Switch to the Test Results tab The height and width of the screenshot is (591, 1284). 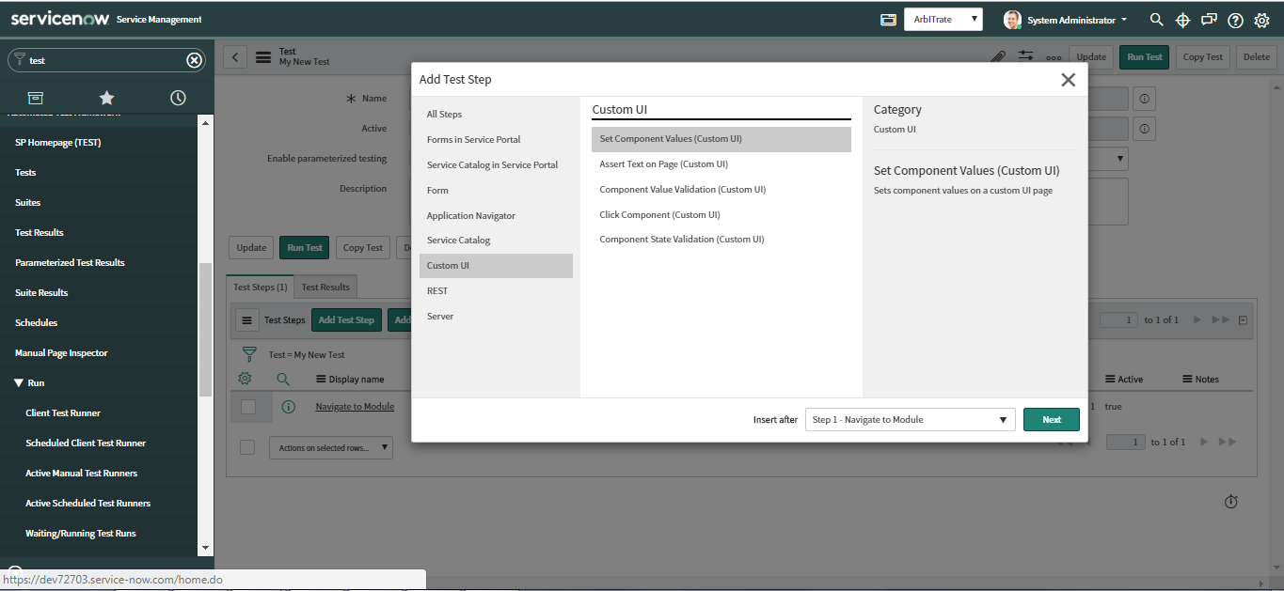click(x=325, y=287)
